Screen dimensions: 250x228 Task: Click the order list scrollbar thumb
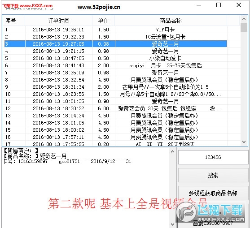tap(244, 27)
